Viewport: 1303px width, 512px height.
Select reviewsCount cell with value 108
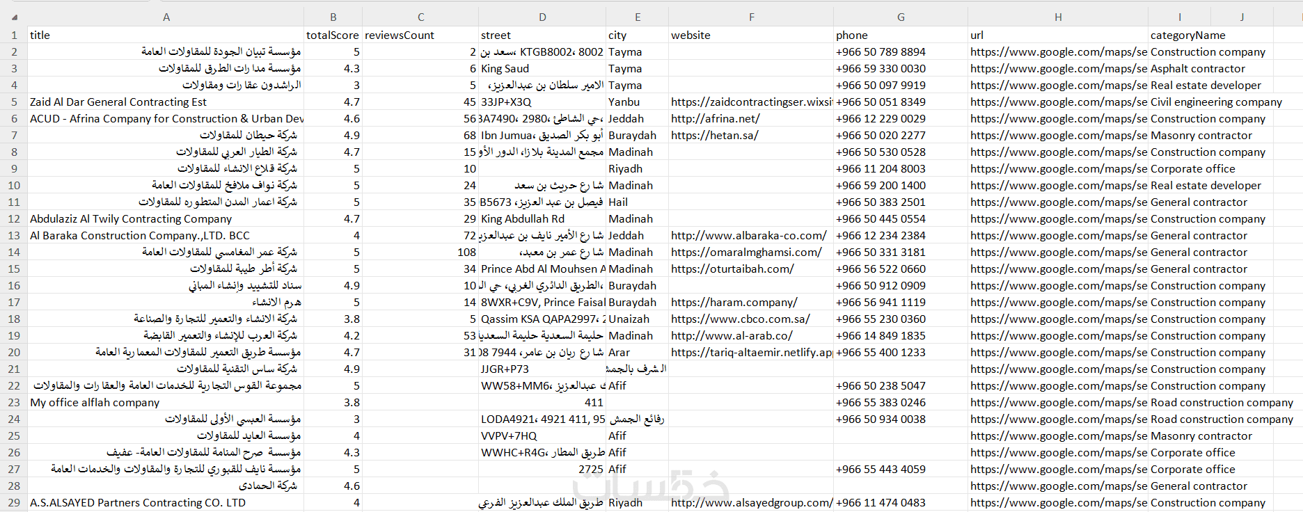coord(420,252)
